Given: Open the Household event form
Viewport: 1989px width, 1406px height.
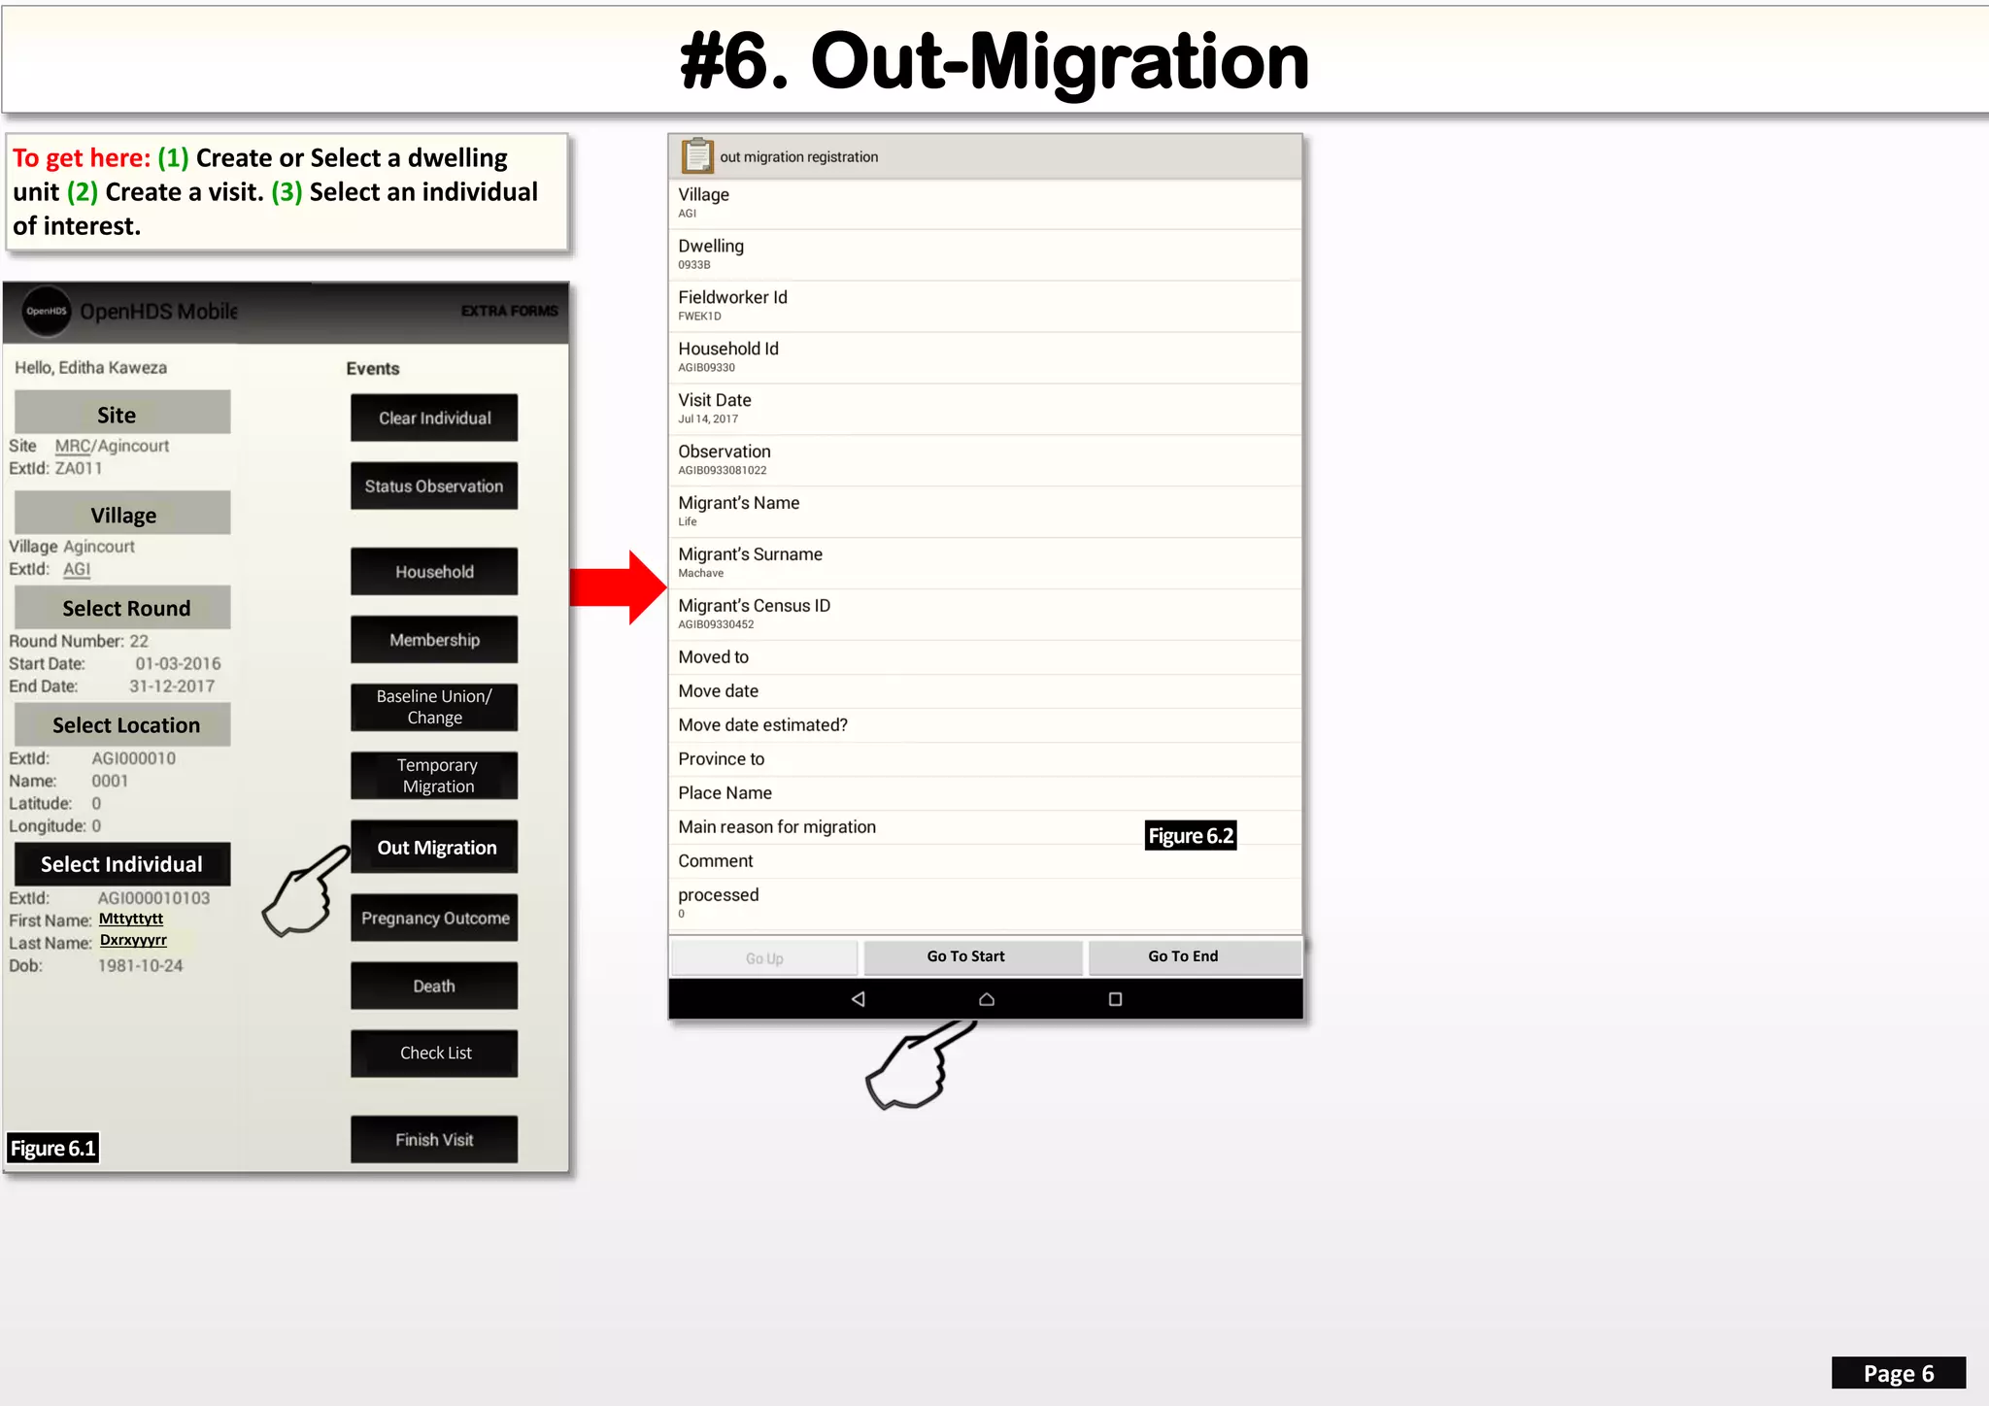Looking at the screenshot, I should pos(434,571).
